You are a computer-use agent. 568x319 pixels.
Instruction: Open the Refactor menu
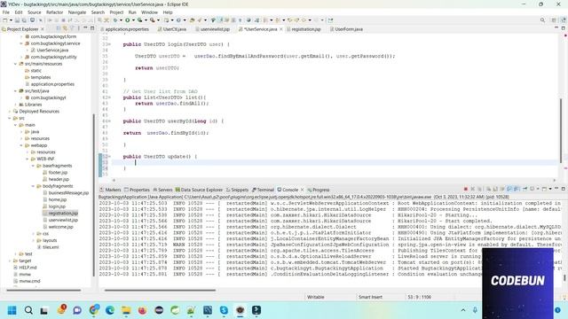tap(54, 12)
